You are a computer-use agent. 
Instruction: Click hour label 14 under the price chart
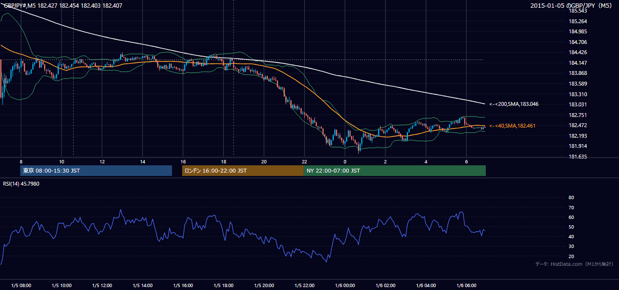(x=142, y=161)
